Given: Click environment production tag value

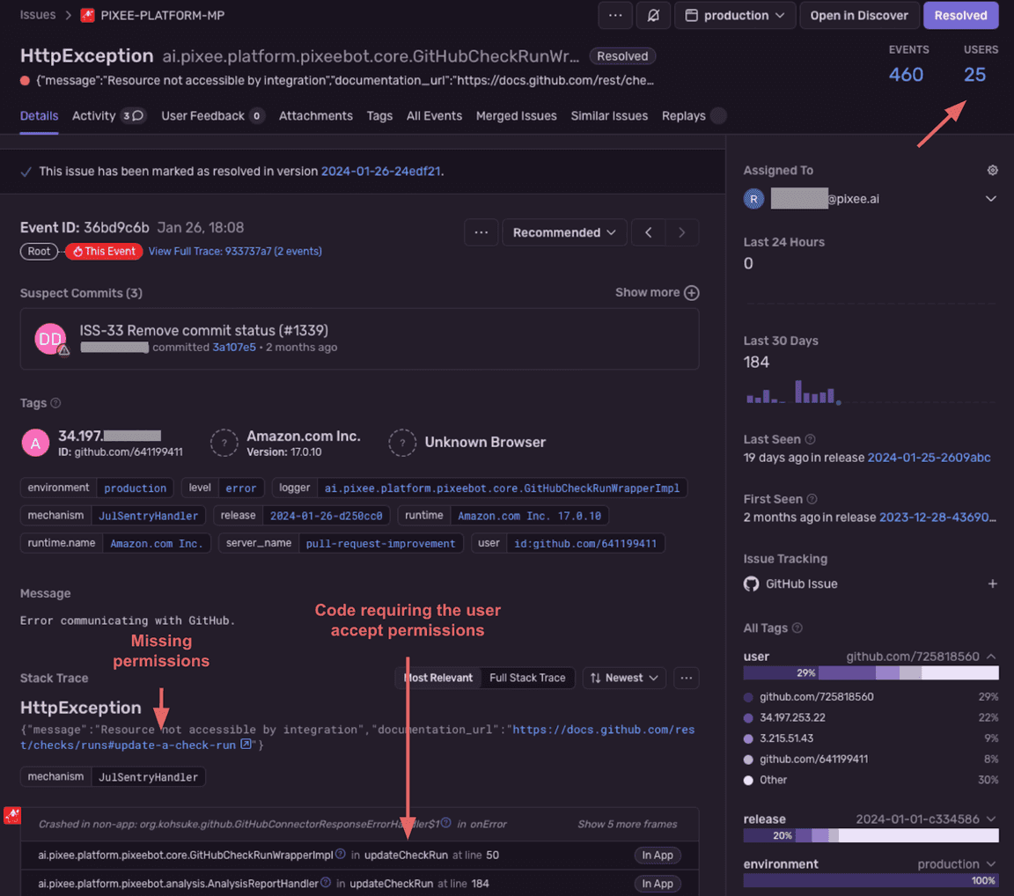Looking at the screenshot, I should (x=136, y=488).
